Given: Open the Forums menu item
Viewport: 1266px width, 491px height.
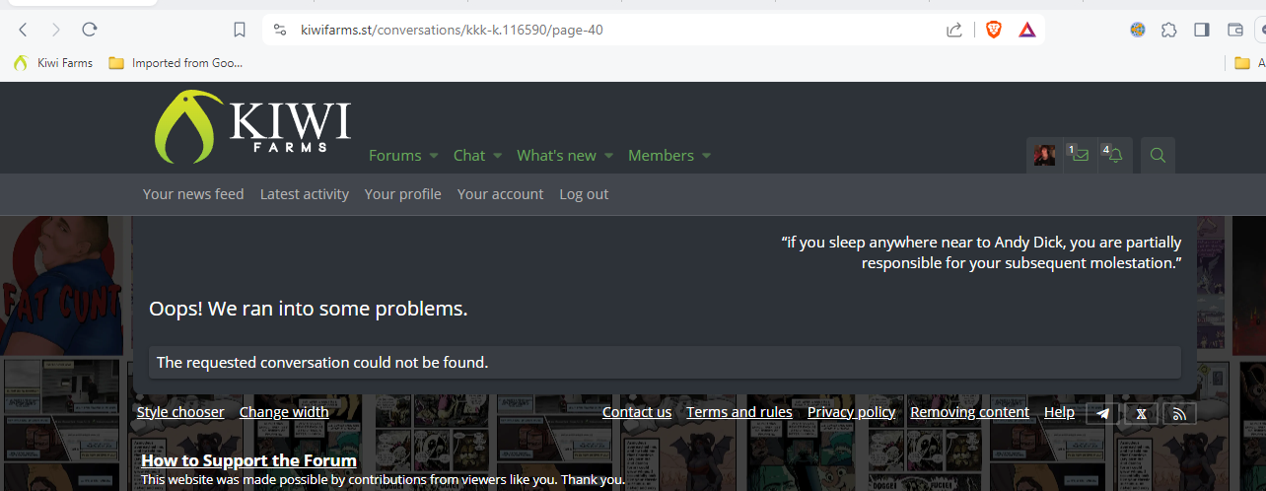Looking at the screenshot, I should point(394,156).
